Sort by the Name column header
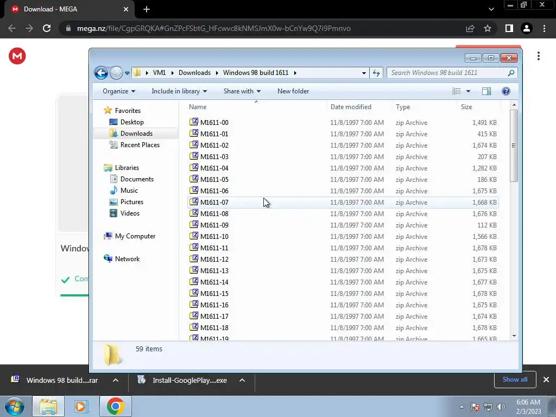The image size is (556, 417). click(198, 107)
